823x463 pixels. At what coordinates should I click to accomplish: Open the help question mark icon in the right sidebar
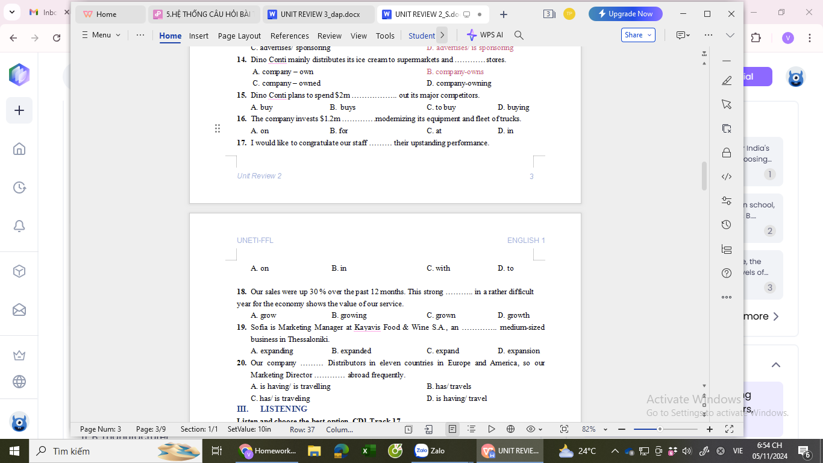coord(727,273)
